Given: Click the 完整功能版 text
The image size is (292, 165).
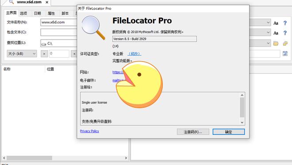Looking at the screenshot, I should (x=122, y=61).
